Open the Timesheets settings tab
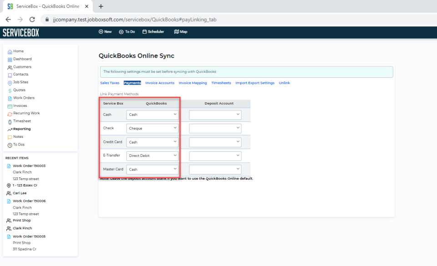The width and height of the screenshot is (437, 266). [x=221, y=83]
